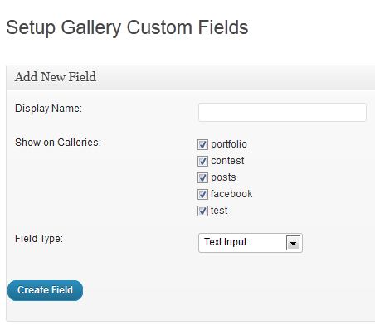This screenshot has width=375, height=325.
Task: Click the facebook label text
Action: 231,194
